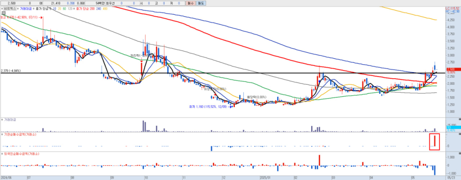
Task: Click the 외국인순매수금액 panel title icon
Action: 2,154
